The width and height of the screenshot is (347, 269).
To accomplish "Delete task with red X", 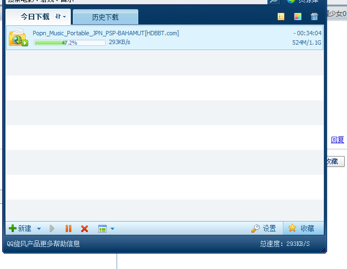I will (85, 229).
